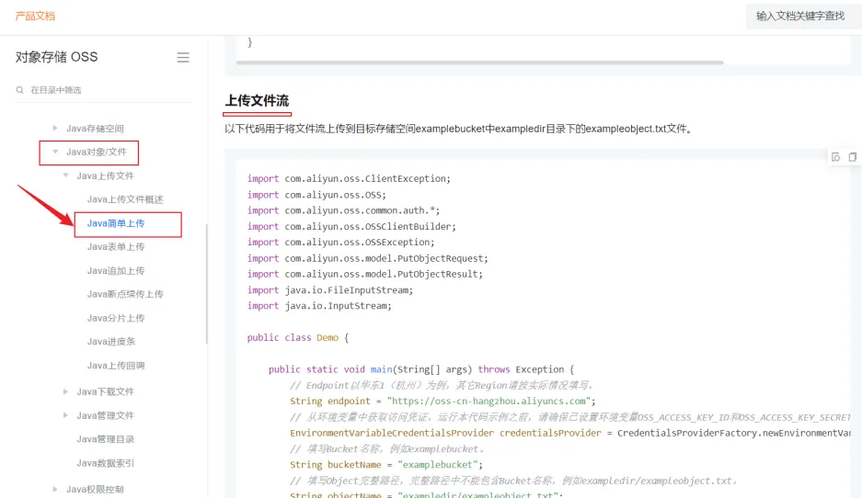Click the document keyword search field
This screenshot has width=862, height=498.
click(x=799, y=16)
